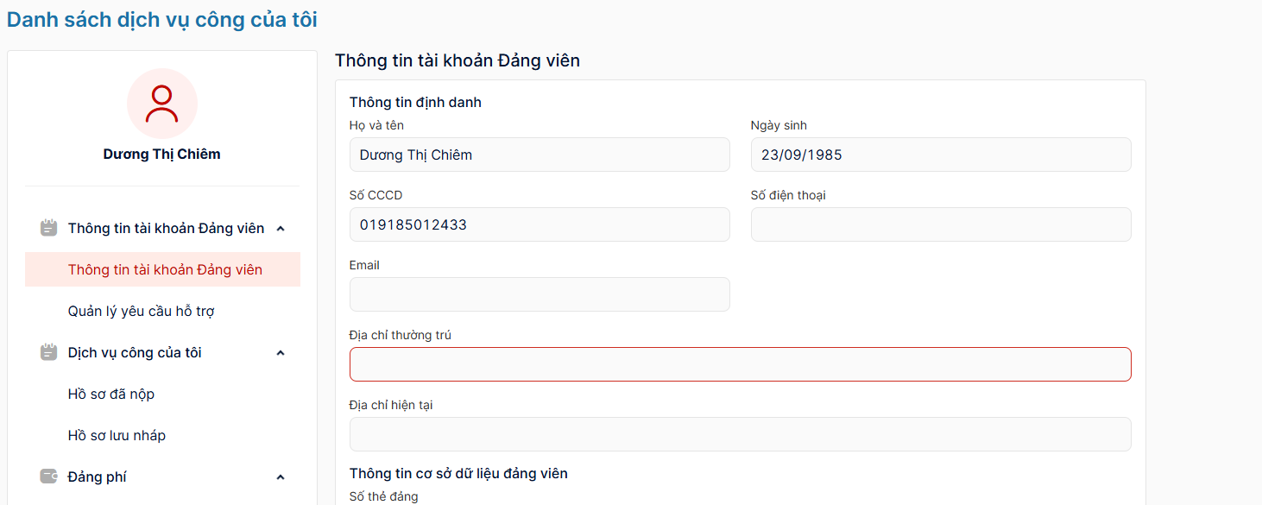
Task: Open Quản lý yêu cầu hỗ trợ
Action: point(141,311)
